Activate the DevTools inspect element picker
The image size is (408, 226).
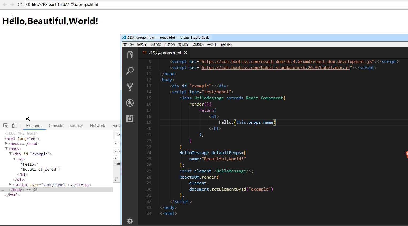coord(6,125)
